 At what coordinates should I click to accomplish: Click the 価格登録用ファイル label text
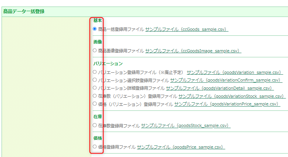pyautogui.click(x=117, y=147)
